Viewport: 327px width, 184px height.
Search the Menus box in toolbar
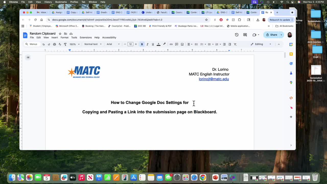pyautogui.click(x=32, y=44)
